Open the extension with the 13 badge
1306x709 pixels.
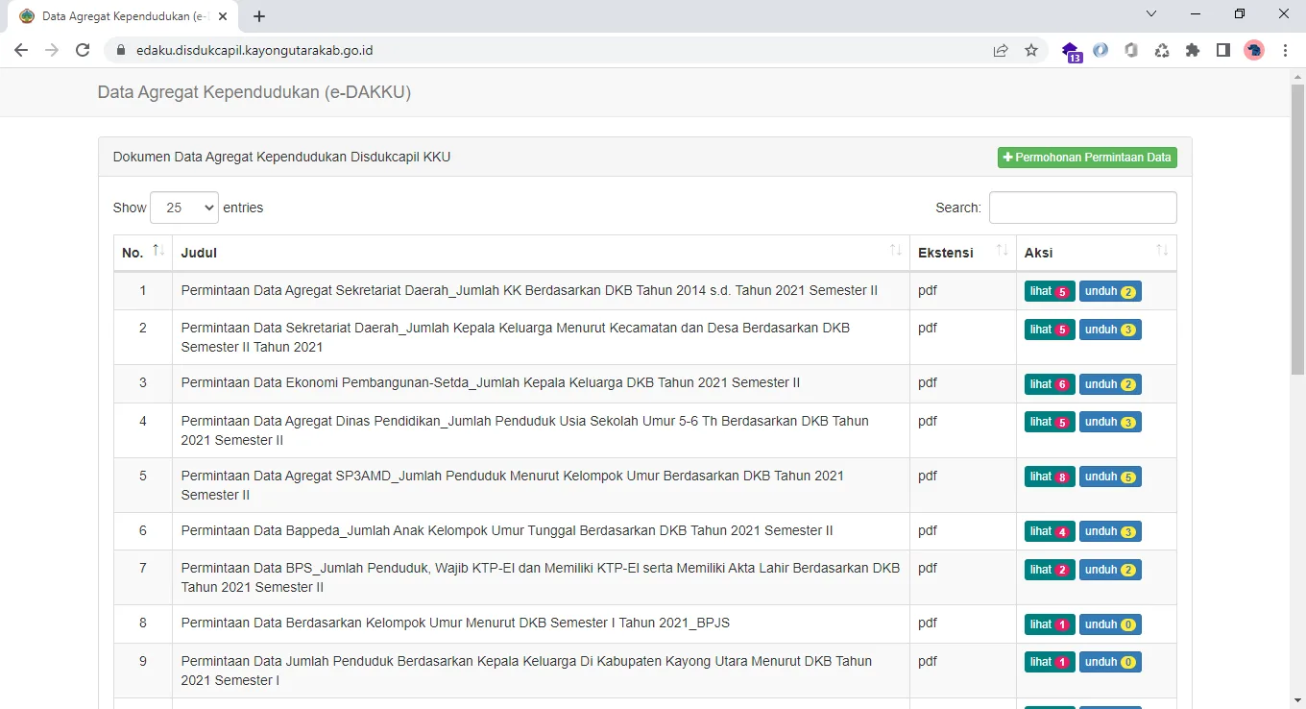click(1071, 51)
